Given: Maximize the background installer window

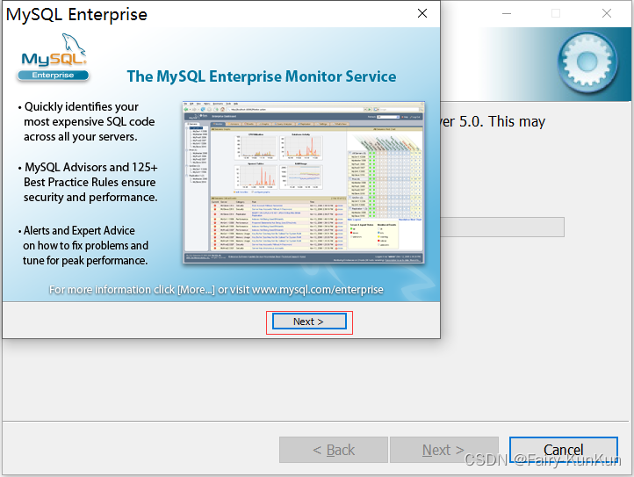Looking at the screenshot, I should [556, 13].
